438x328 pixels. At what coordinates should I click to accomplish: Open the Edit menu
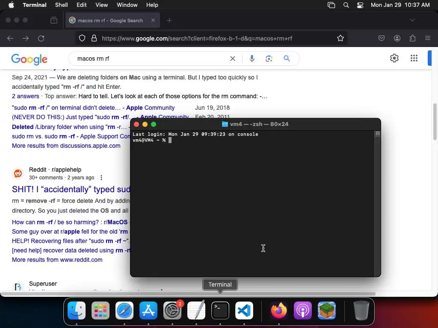coord(82,5)
